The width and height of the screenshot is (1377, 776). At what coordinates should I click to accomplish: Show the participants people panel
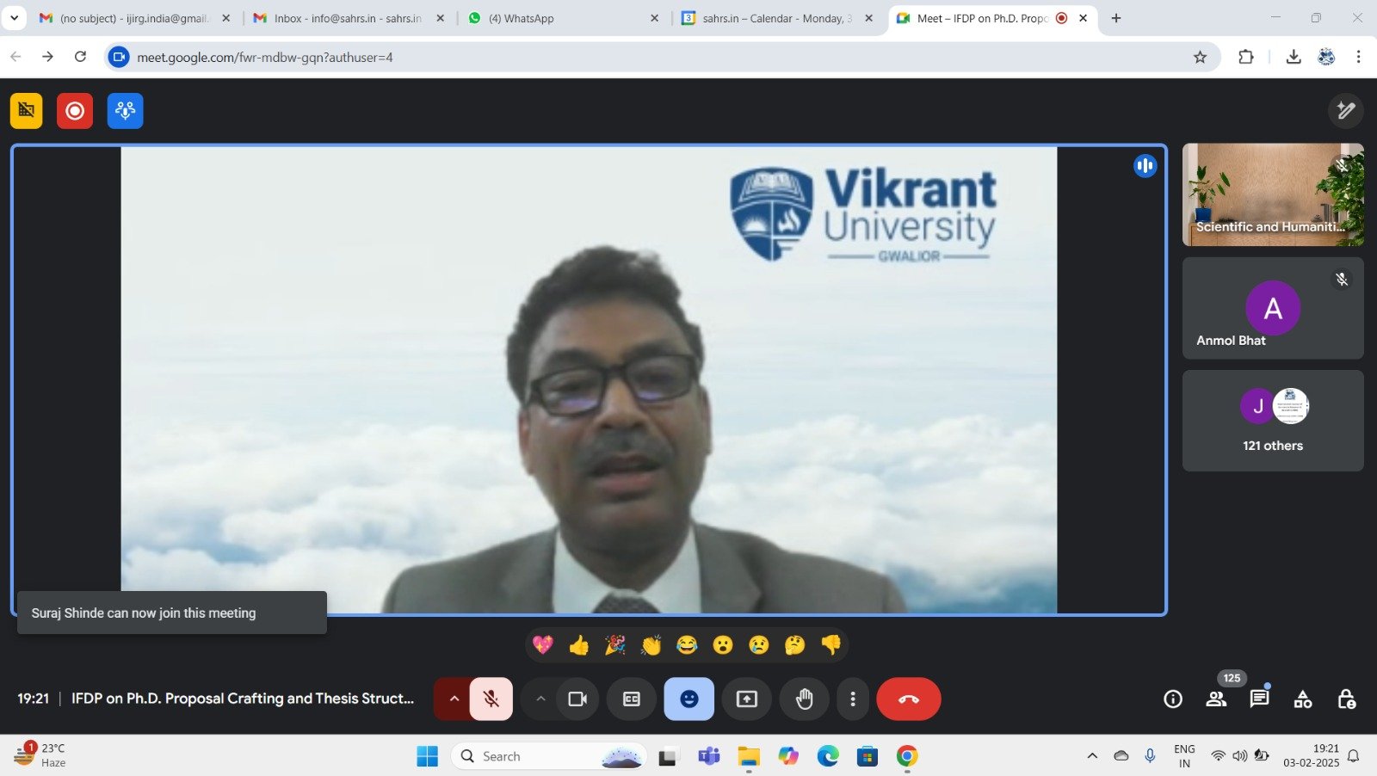coord(1216,699)
